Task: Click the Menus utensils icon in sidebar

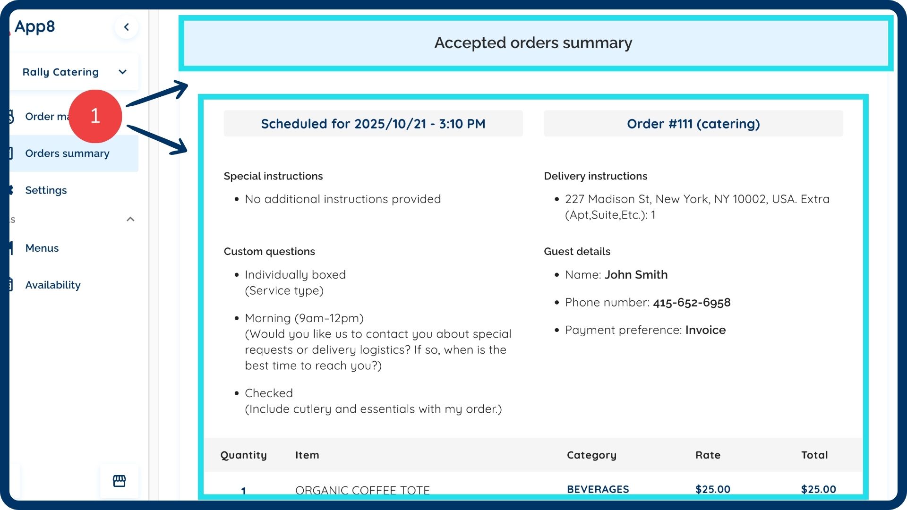Action: coord(11,248)
